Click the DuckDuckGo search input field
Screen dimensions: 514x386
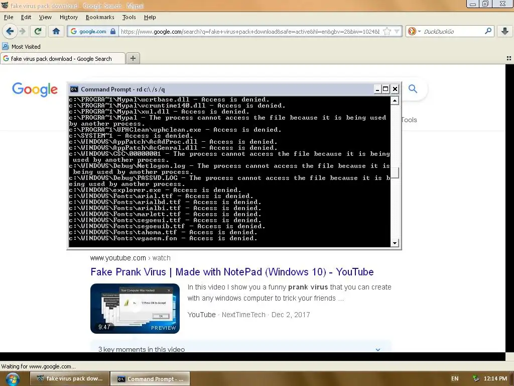point(453,31)
